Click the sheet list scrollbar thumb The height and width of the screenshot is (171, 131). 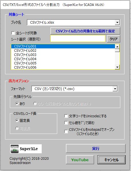[117, 50]
